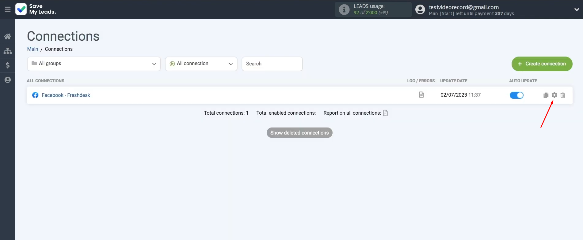Click the plan days left text

(471, 13)
